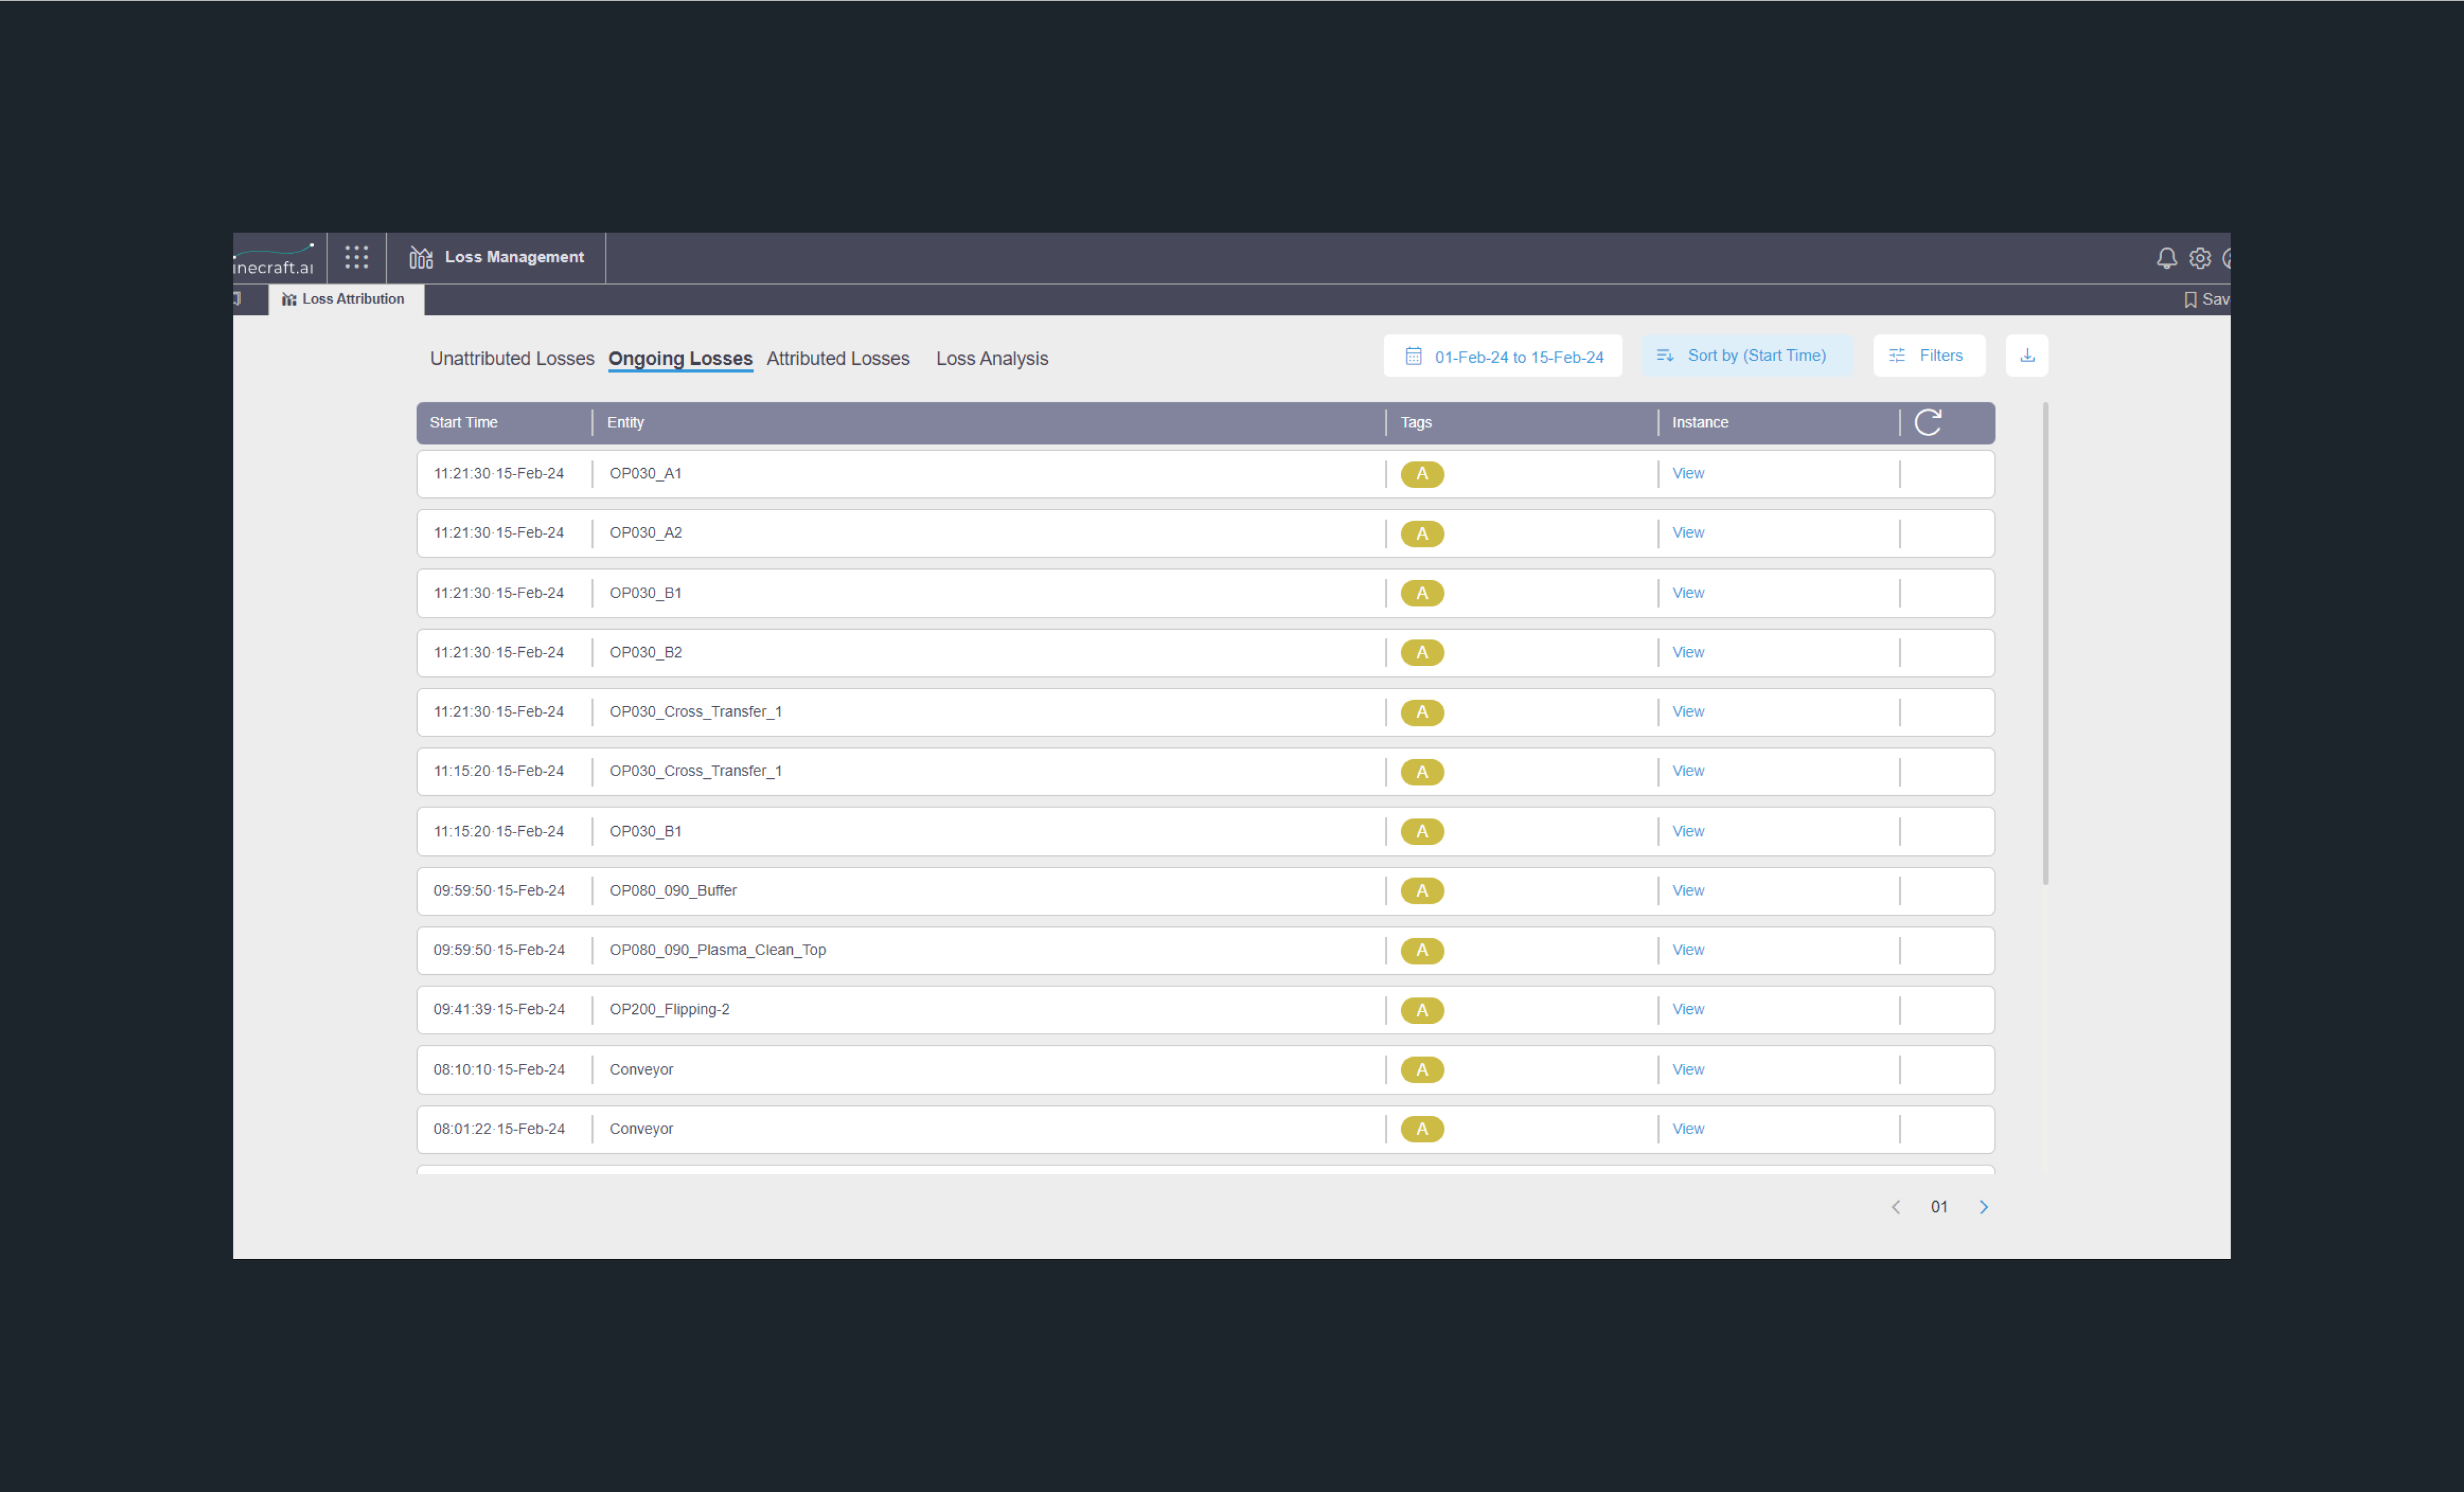View instance for OP080_090_Plasma_Clean_Top
2464x1492 pixels.
point(1688,950)
